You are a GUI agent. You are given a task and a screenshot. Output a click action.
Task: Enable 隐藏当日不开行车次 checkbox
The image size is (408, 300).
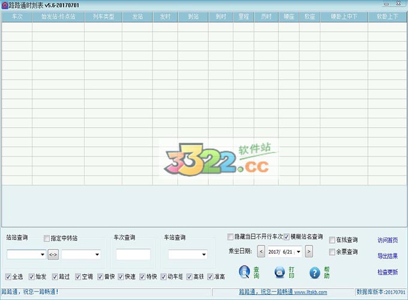(x=230, y=237)
